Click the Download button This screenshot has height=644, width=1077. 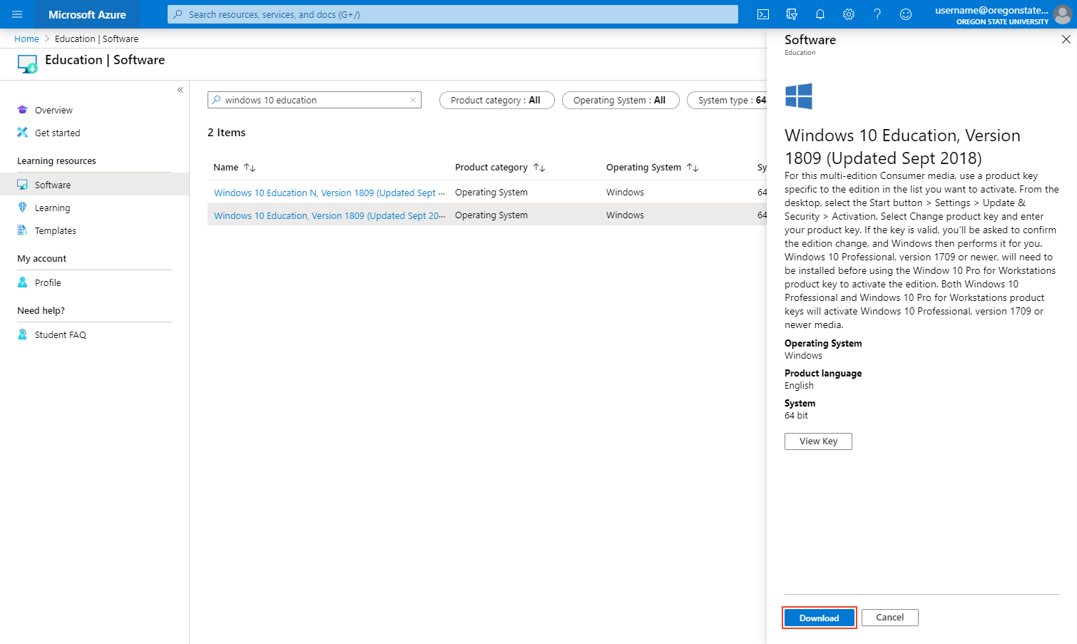pos(819,618)
